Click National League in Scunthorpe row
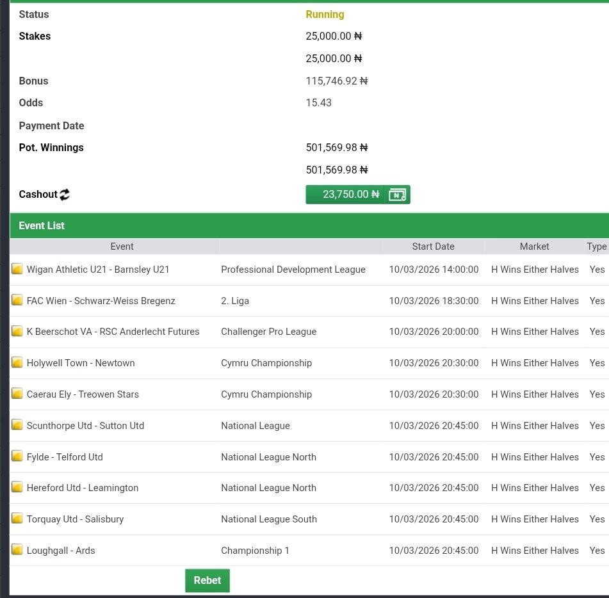609x598 pixels. point(256,426)
